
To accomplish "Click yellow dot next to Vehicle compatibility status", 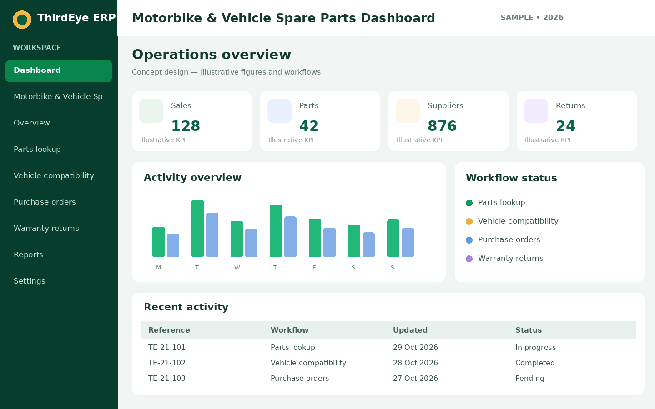I will click(x=469, y=221).
